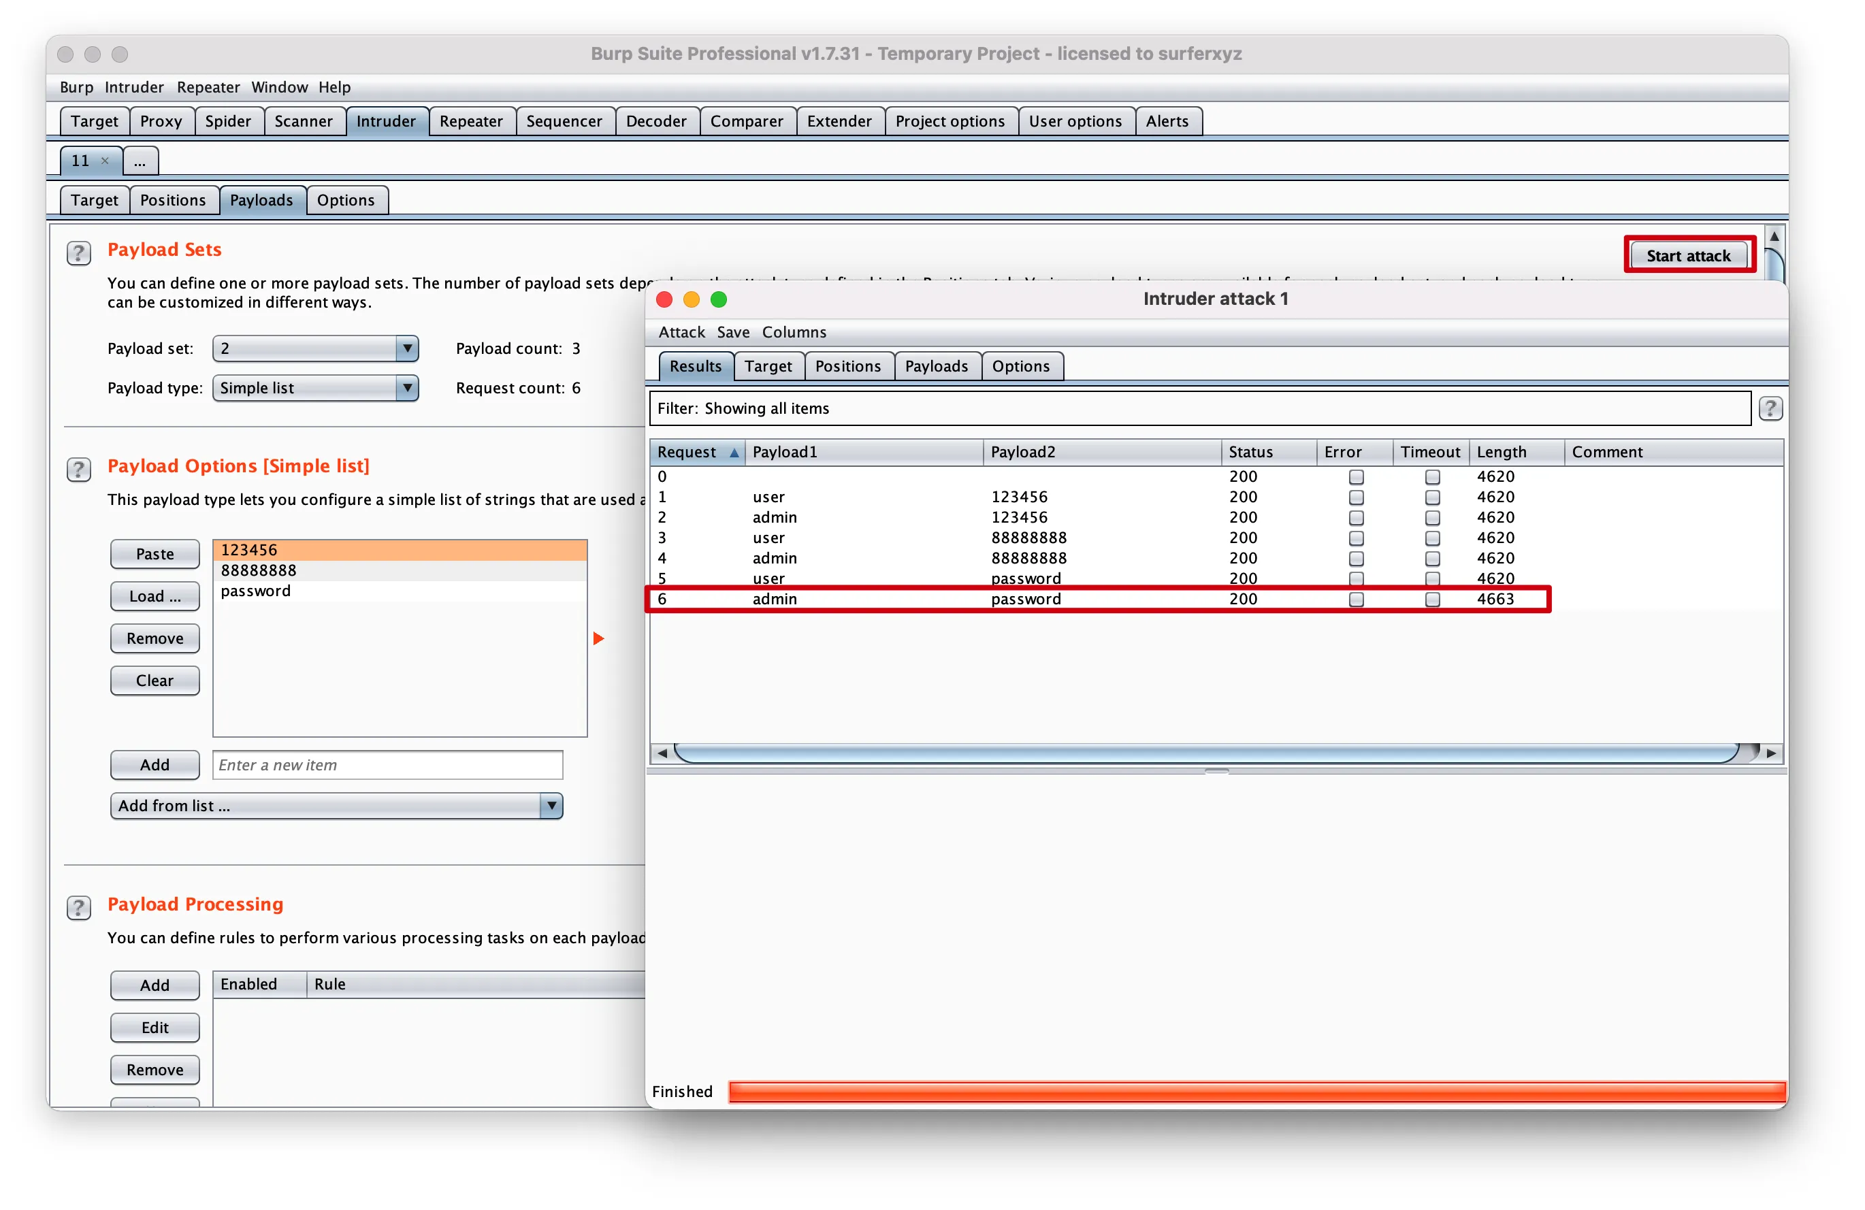
Task: Click the 'Filter: Showing all items' bar
Action: (1200, 408)
